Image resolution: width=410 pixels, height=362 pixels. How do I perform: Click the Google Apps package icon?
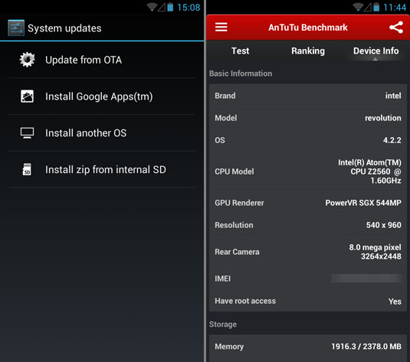[x=27, y=96]
